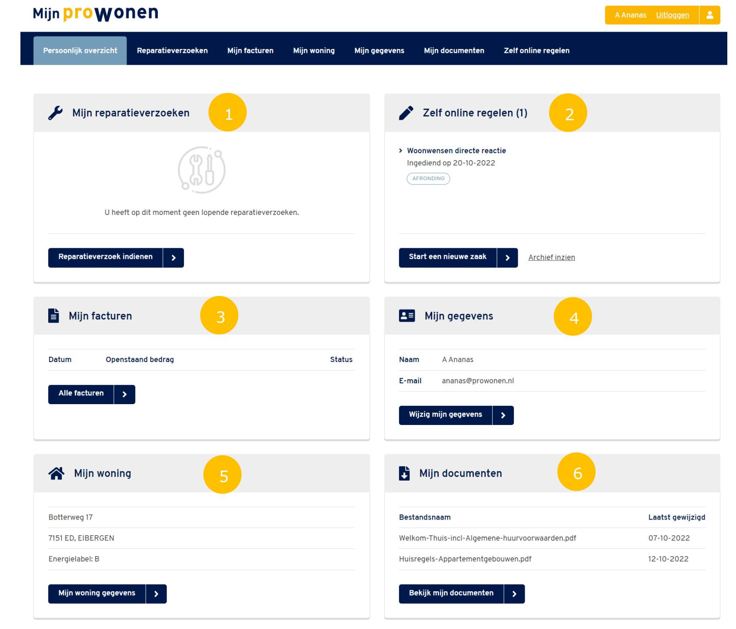Open the Archief inzien link
Image resolution: width=736 pixels, height=629 pixels.
click(x=551, y=257)
